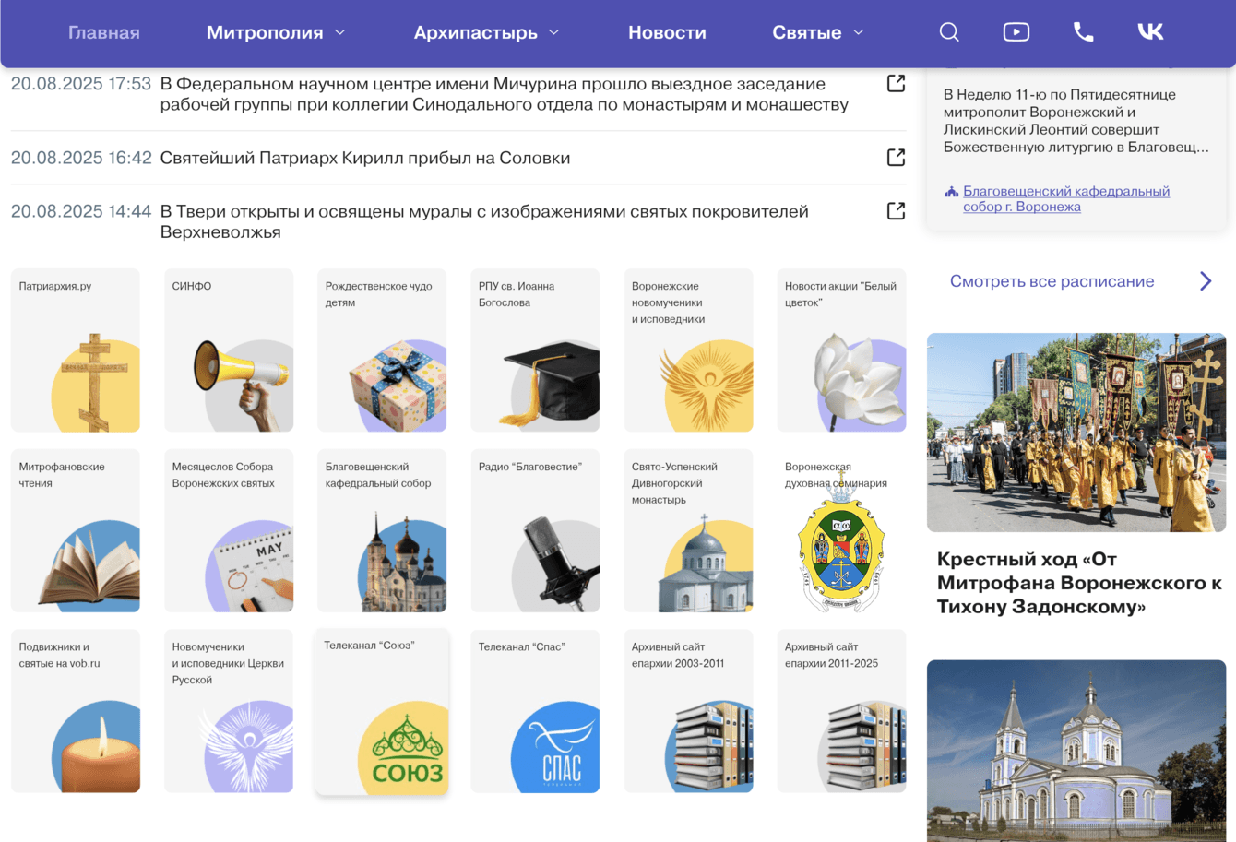Open the Радио “Благовестие” microphone tile
Screen dimensions: 1236x842
point(535,530)
